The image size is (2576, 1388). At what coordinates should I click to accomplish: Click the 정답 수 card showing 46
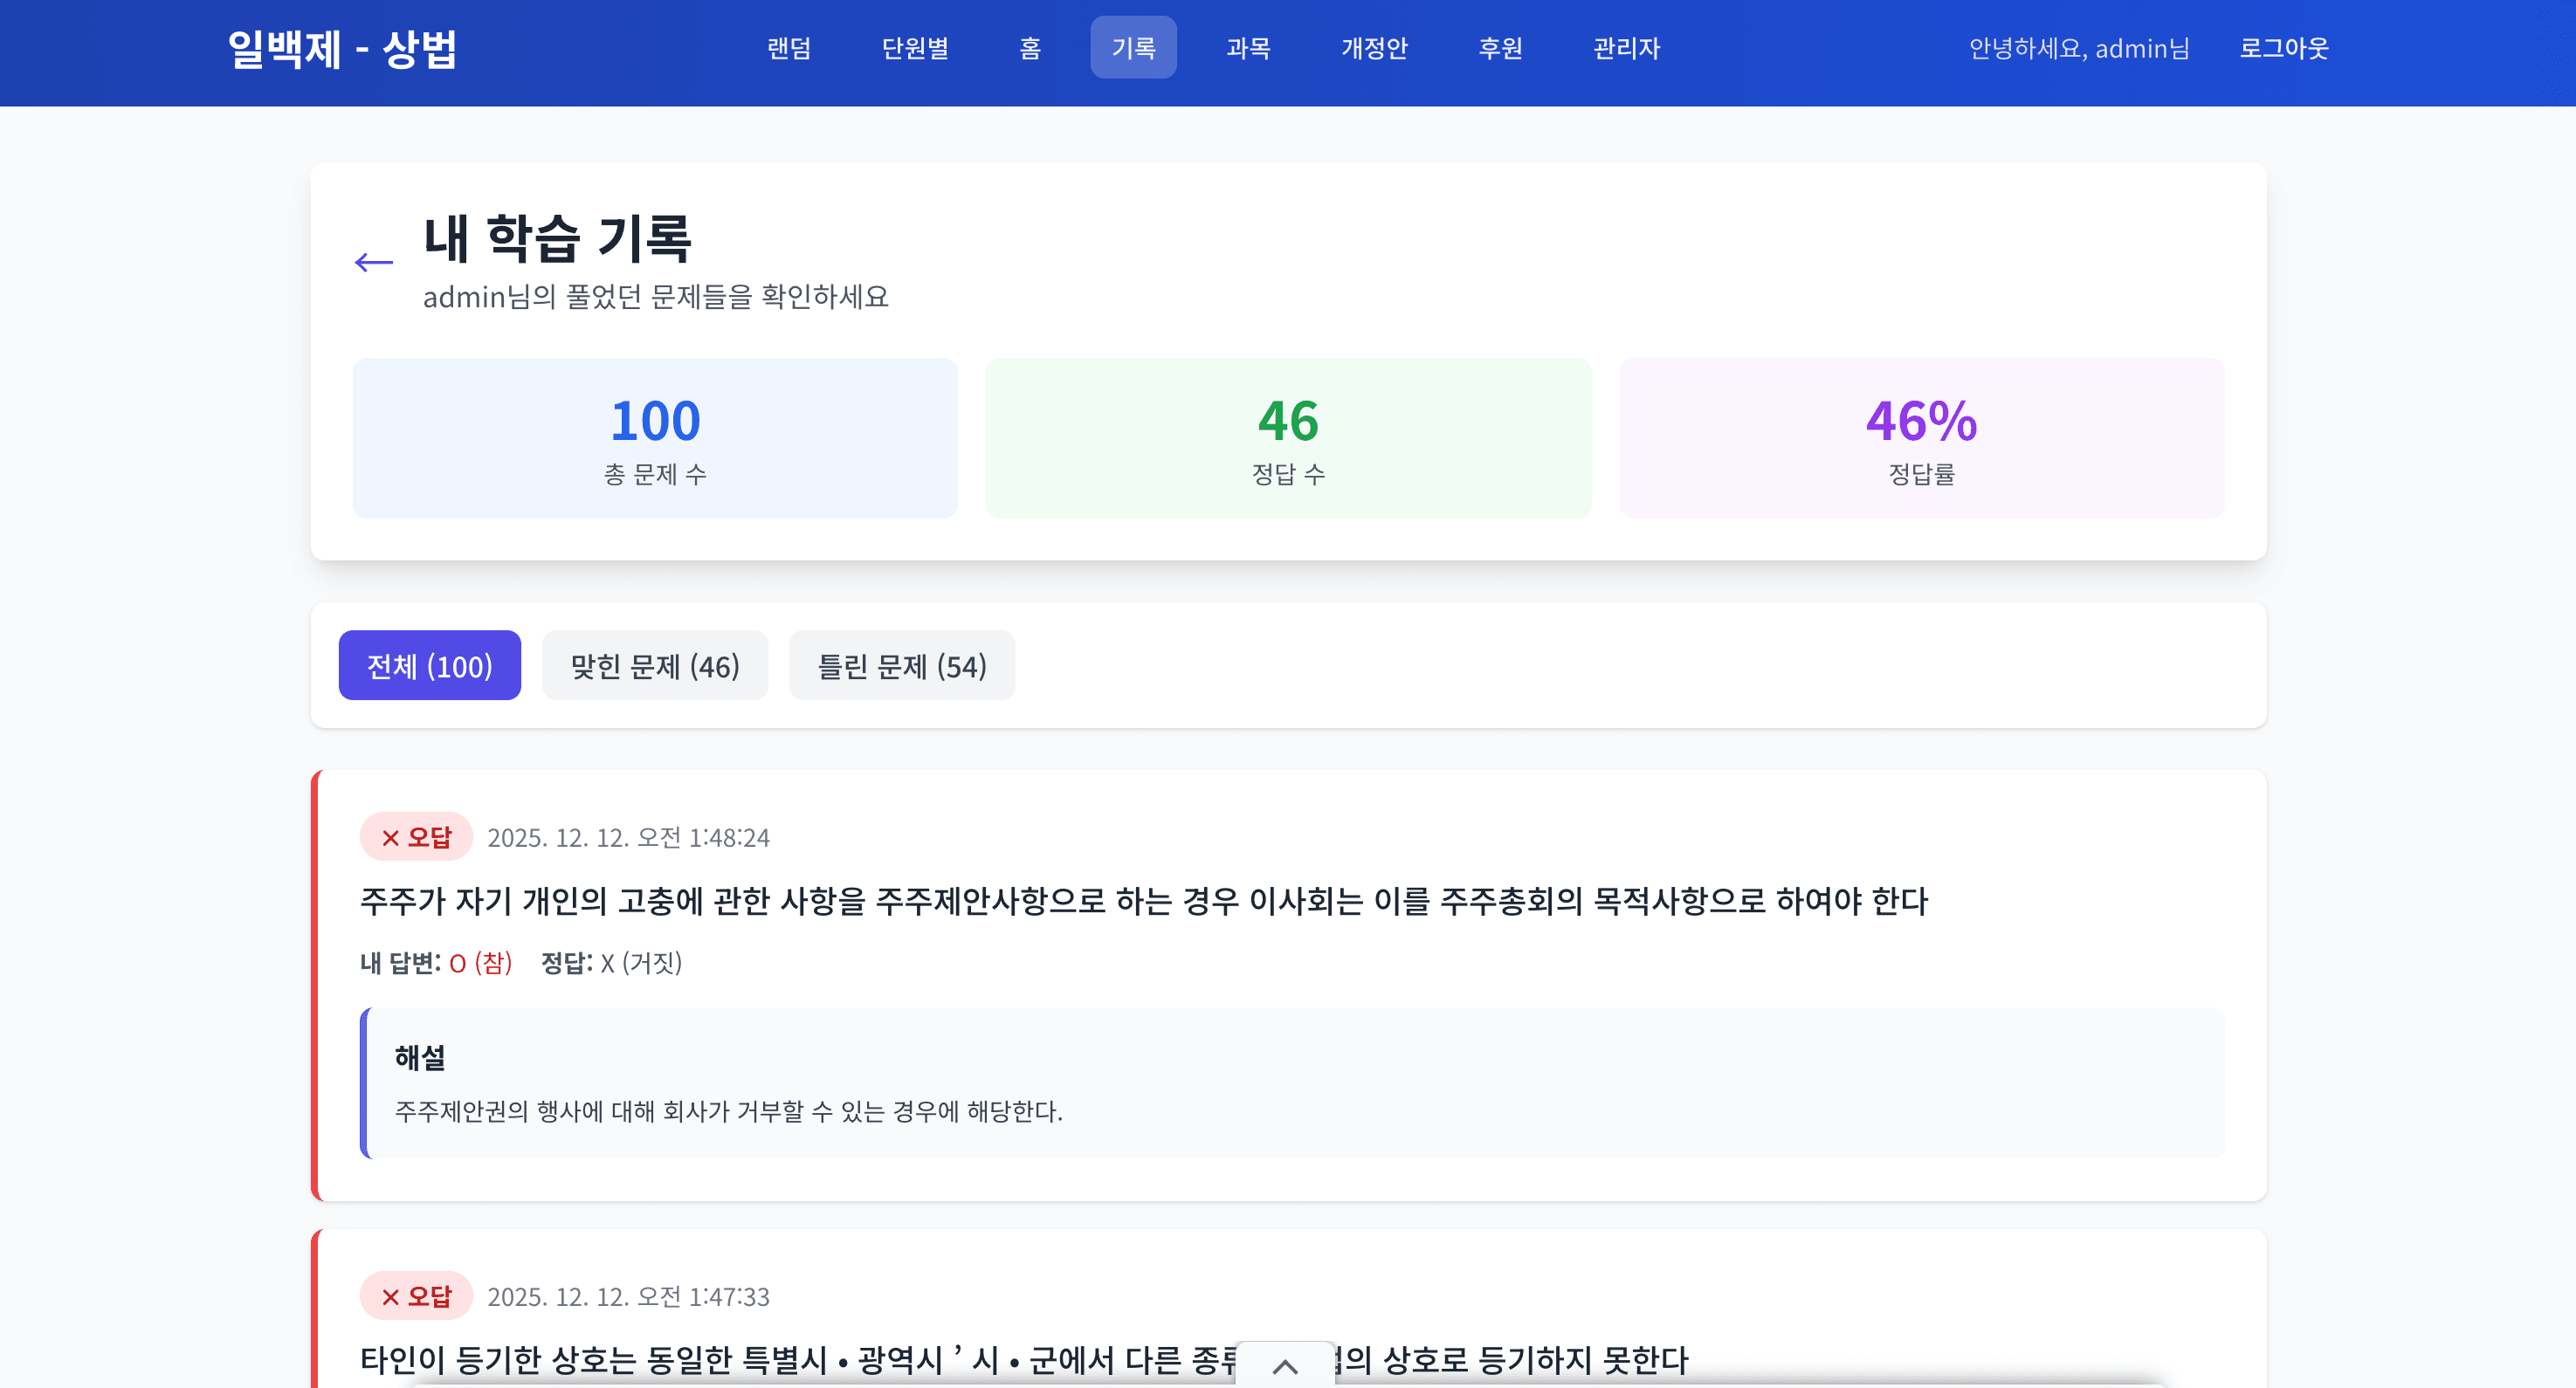[1288, 438]
